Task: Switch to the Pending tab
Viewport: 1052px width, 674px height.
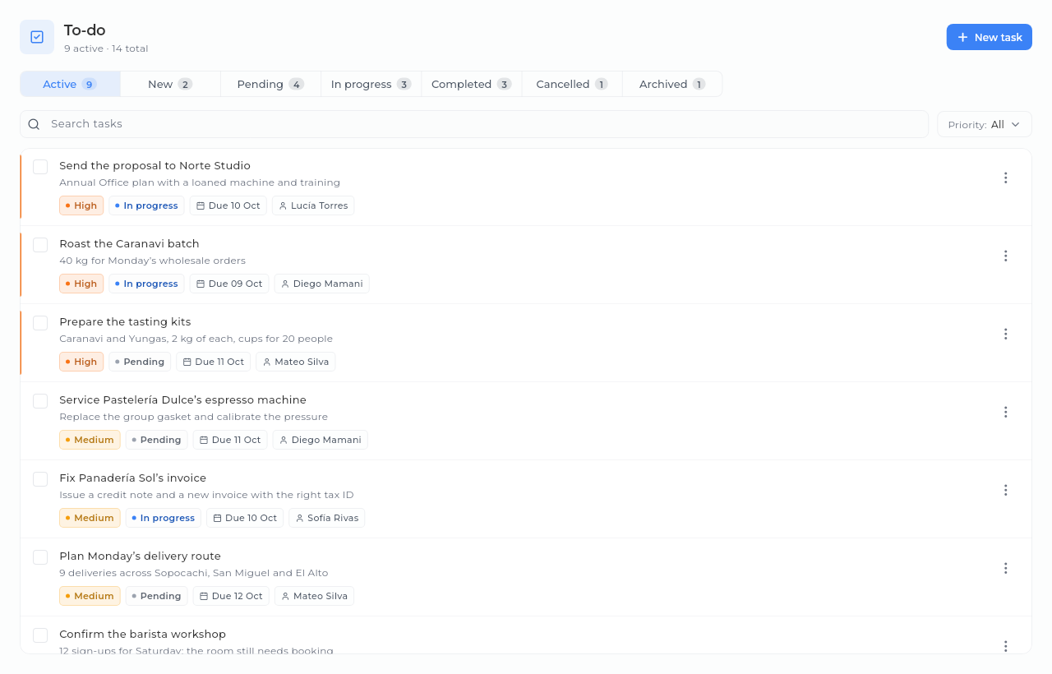Action: [270, 84]
